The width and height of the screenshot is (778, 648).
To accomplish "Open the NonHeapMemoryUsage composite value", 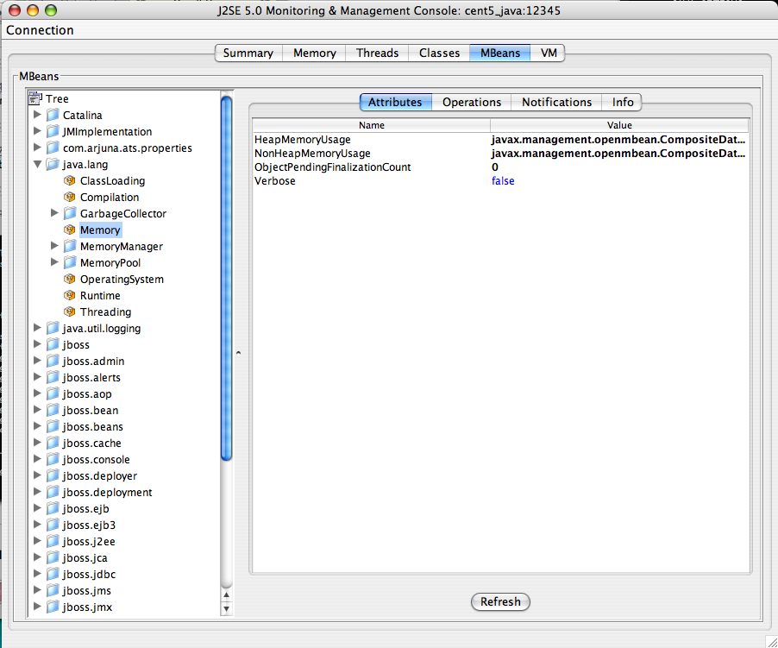I will (x=618, y=154).
